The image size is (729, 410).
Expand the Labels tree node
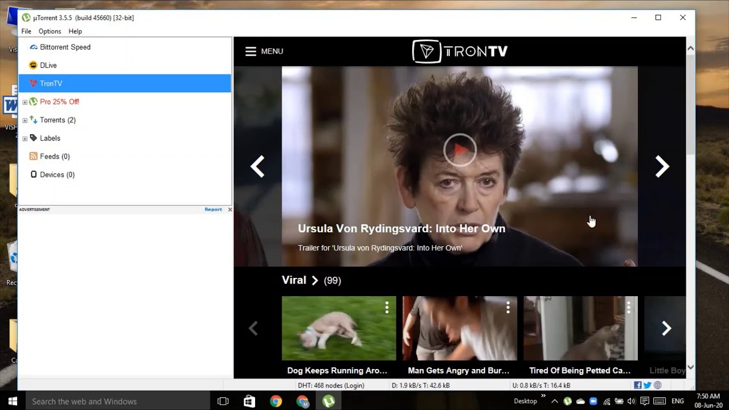pos(24,138)
